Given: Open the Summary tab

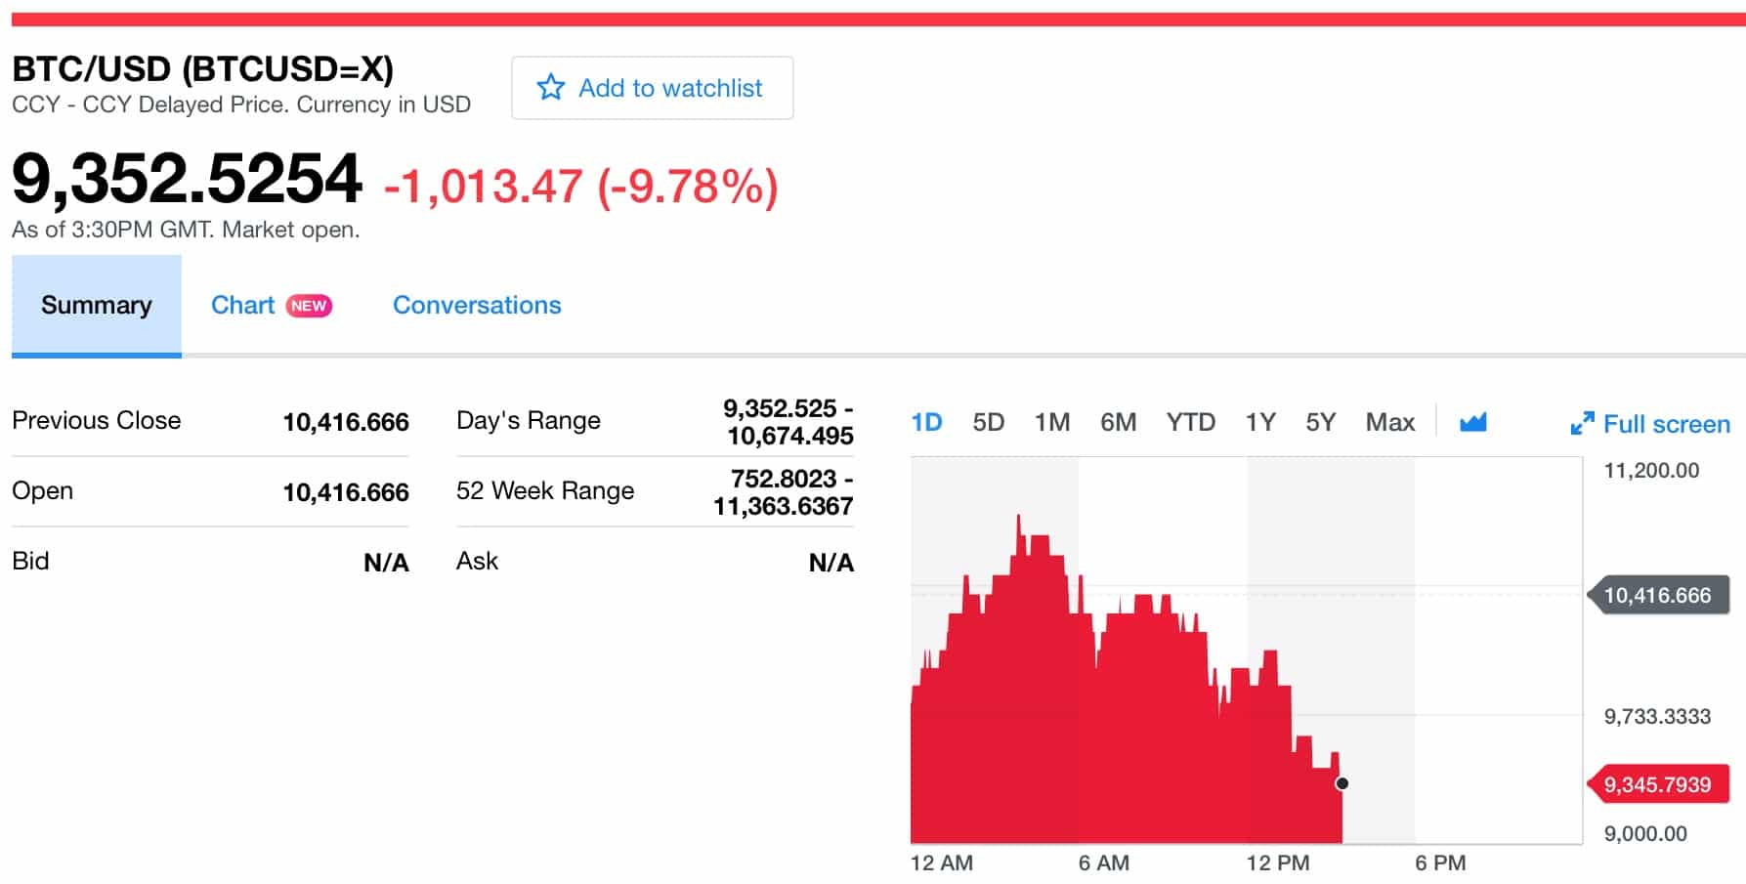Looking at the screenshot, I should coord(96,306).
